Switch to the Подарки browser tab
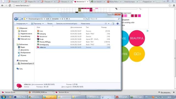The image size is (176, 99). [x=147, y=2]
